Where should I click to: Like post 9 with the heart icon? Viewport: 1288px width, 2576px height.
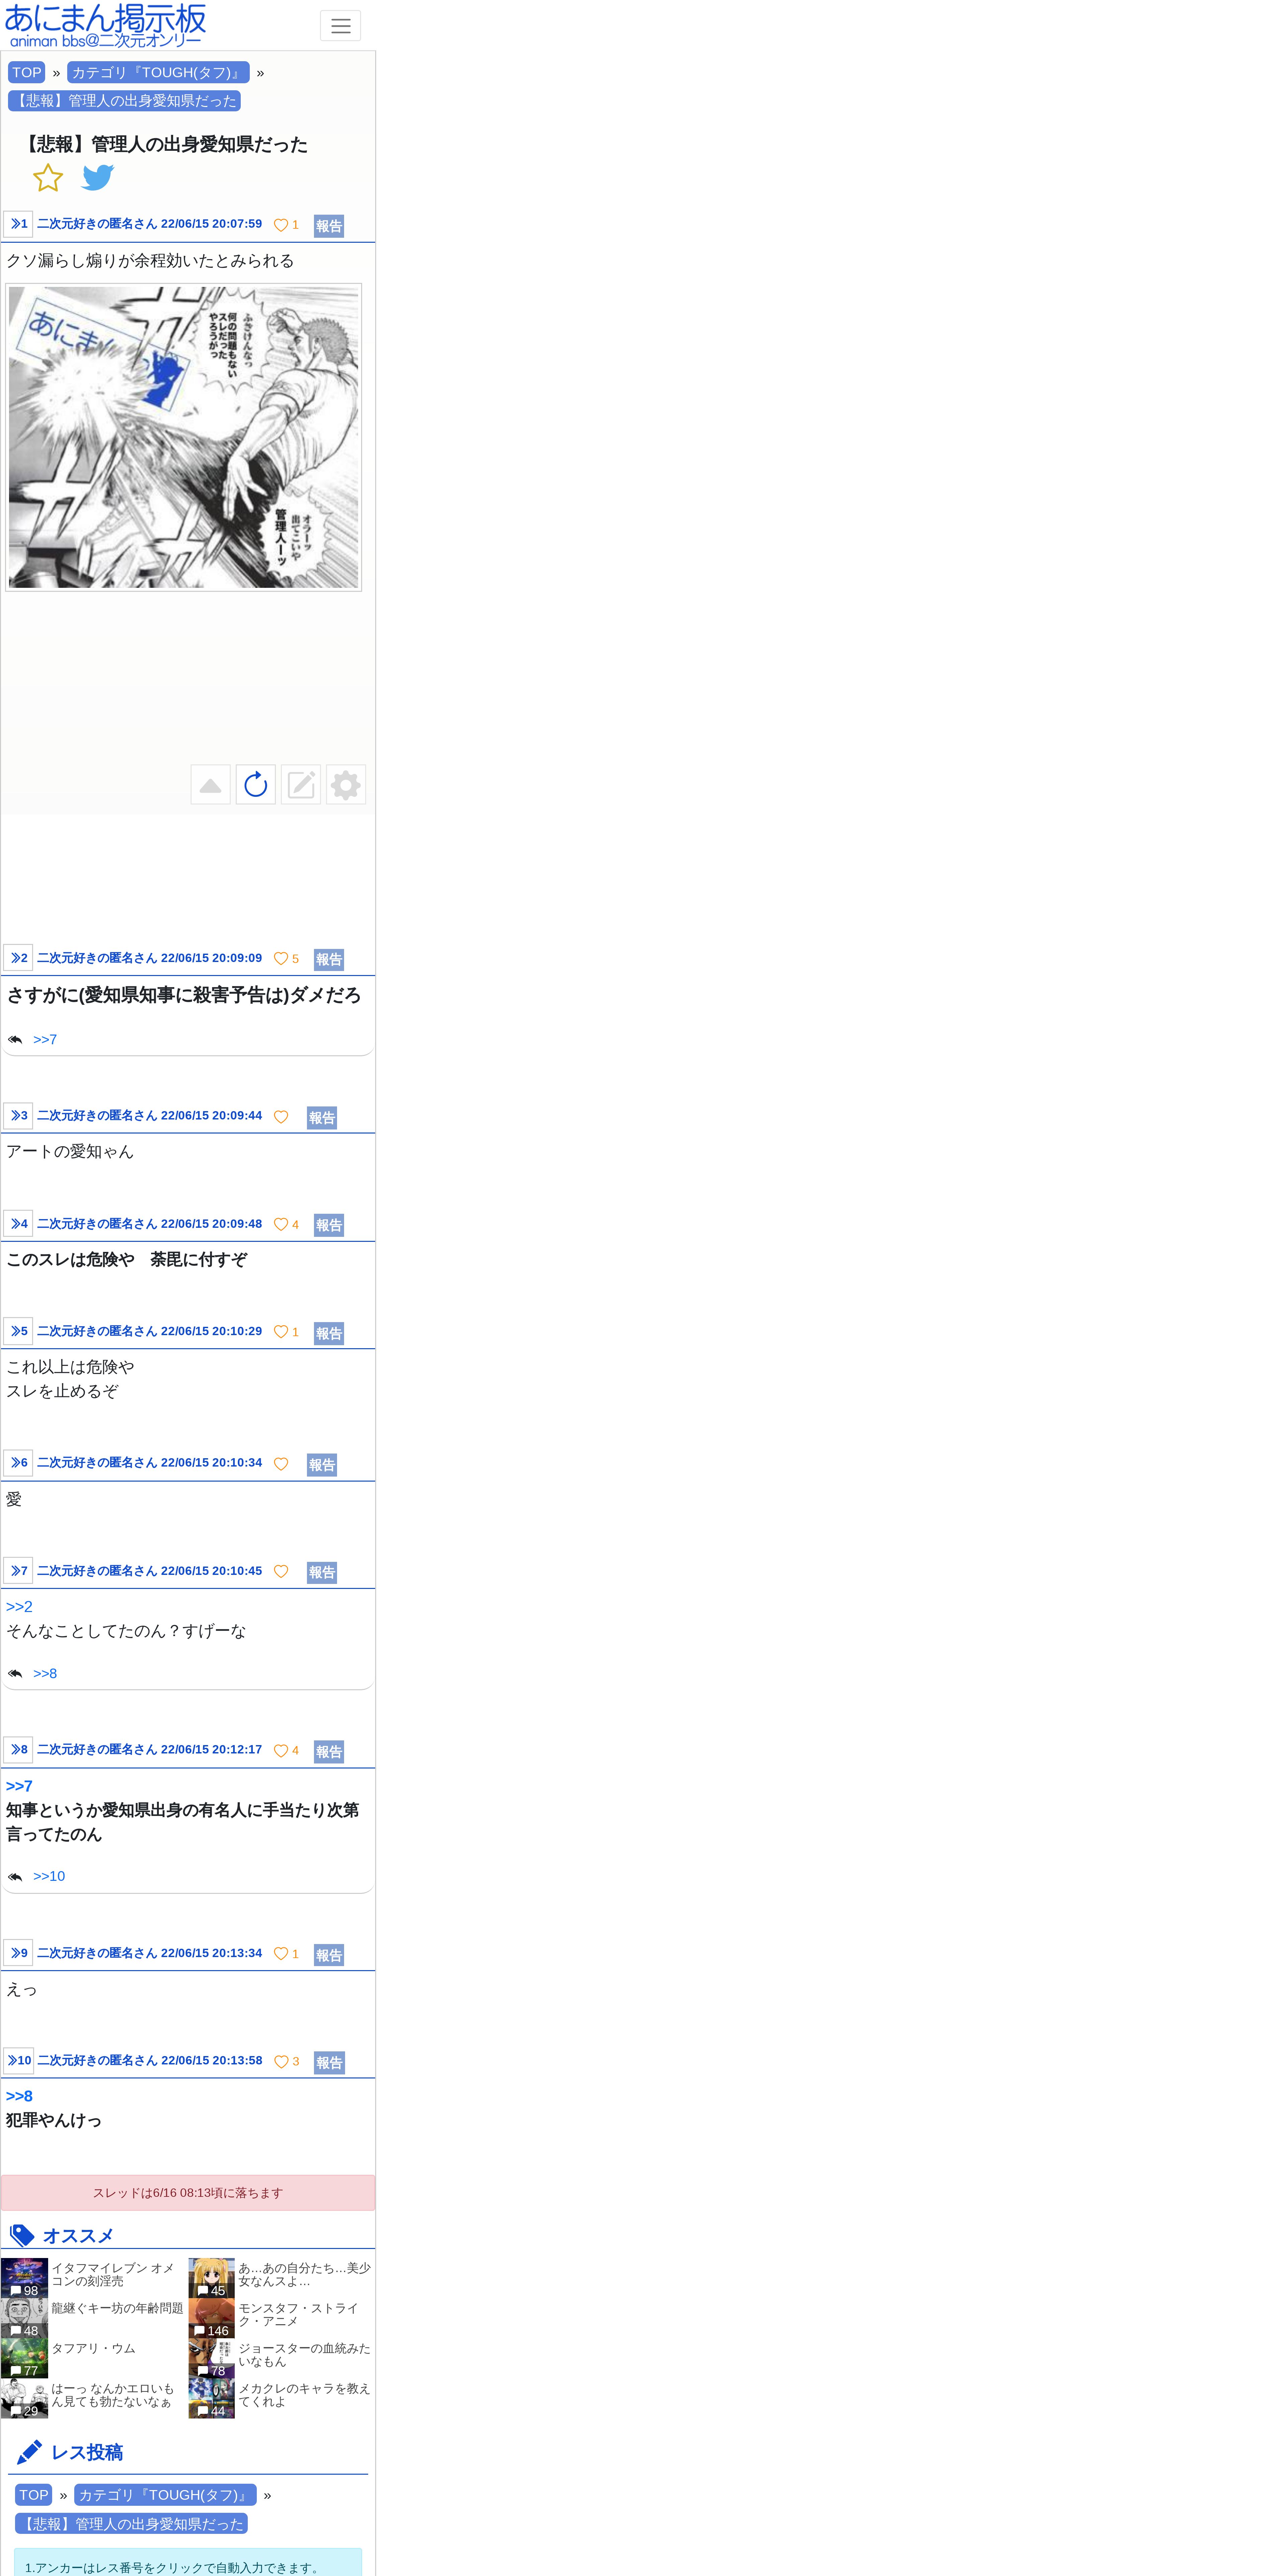click(x=281, y=1954)
